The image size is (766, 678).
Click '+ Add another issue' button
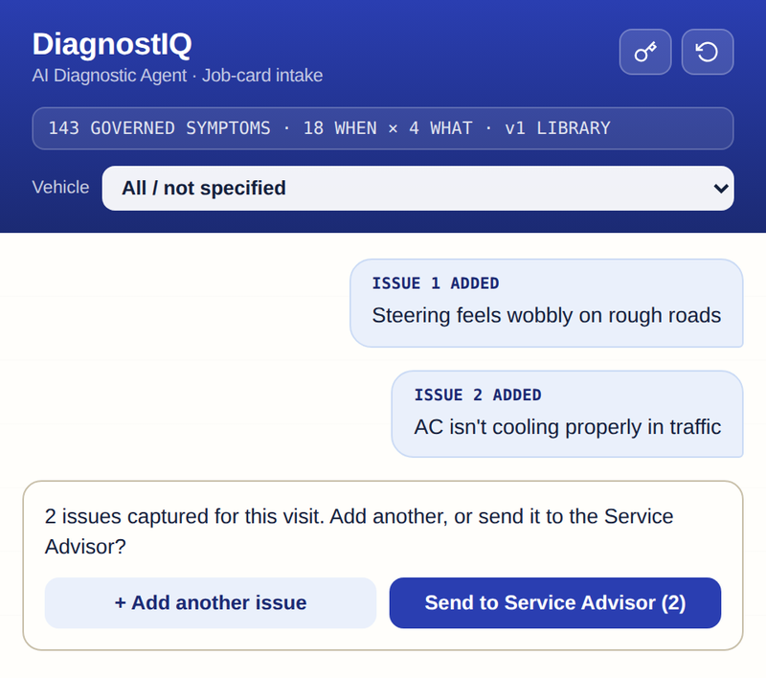pos(211,602)
